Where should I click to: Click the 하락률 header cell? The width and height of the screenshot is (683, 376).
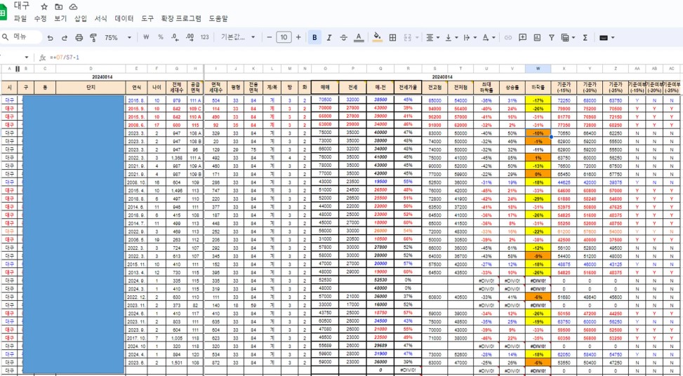538,87
